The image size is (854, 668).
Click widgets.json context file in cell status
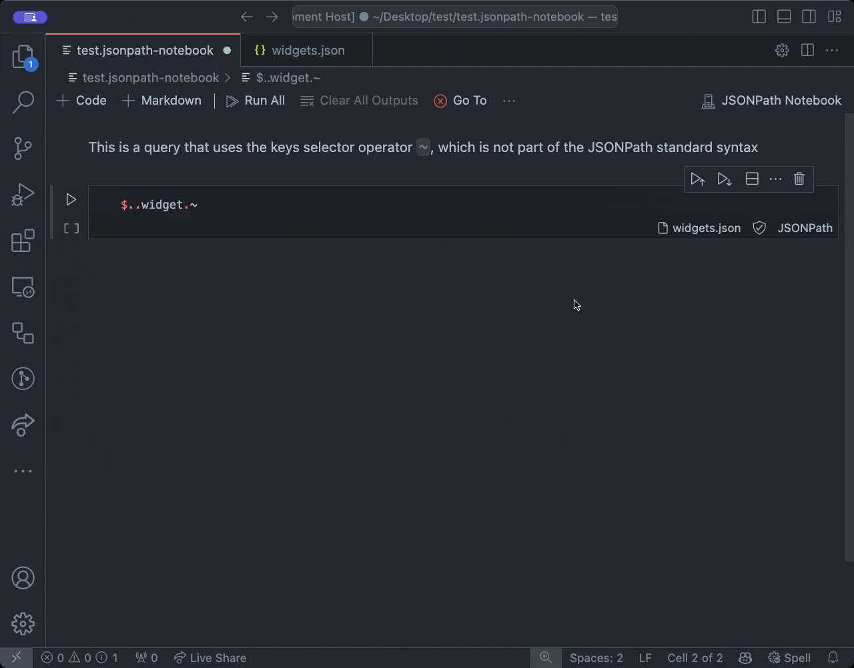699,228
